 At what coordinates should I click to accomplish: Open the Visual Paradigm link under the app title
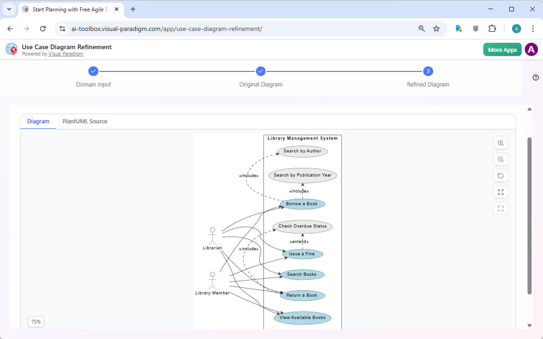(x=66, y=54)
